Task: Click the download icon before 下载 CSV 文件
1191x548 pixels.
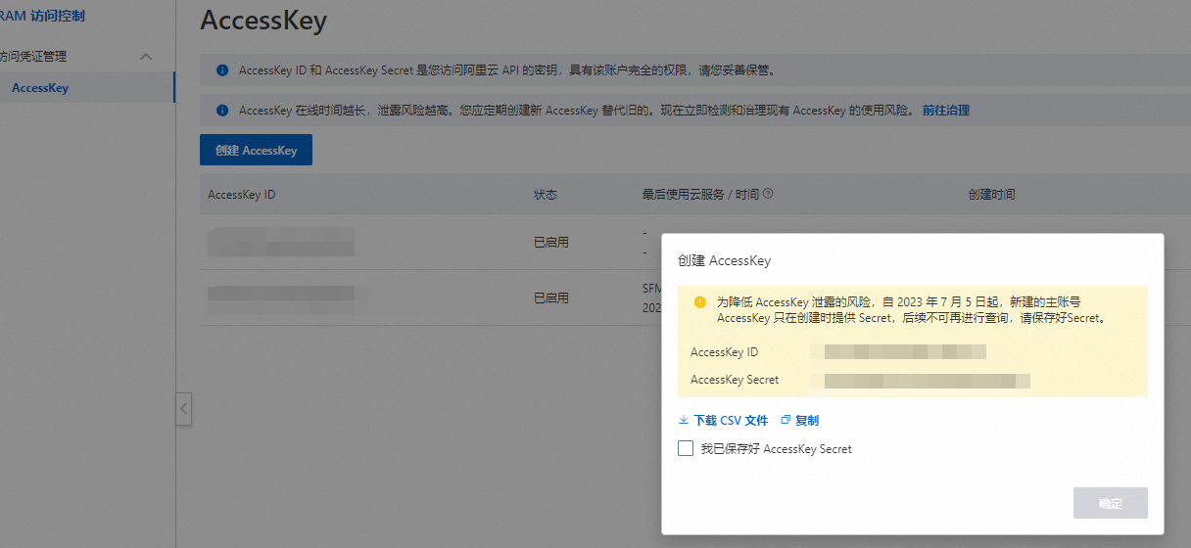Action: pos(684,420)
